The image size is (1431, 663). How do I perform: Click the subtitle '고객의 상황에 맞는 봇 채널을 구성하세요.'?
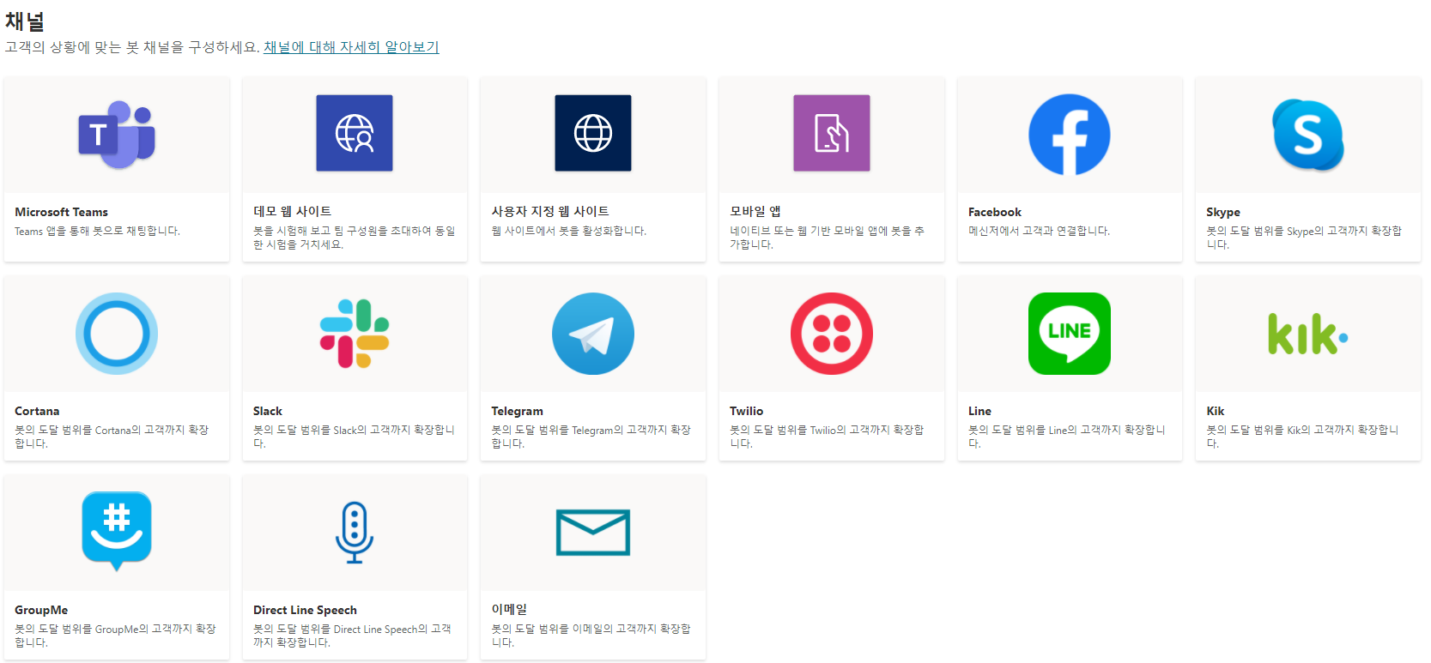pos(132,47)
